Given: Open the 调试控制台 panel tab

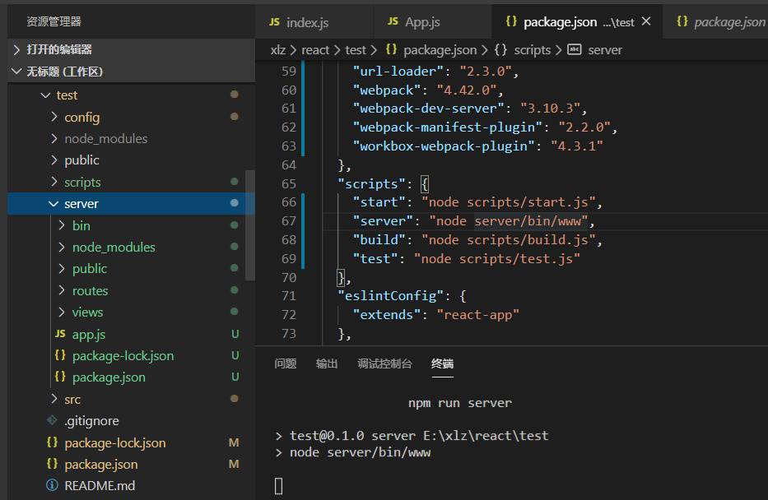Looking at the screenshot, I should pyautogui.click(x=384, y=363).
